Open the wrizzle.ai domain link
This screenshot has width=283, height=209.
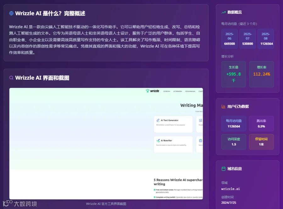click(230, 189)
